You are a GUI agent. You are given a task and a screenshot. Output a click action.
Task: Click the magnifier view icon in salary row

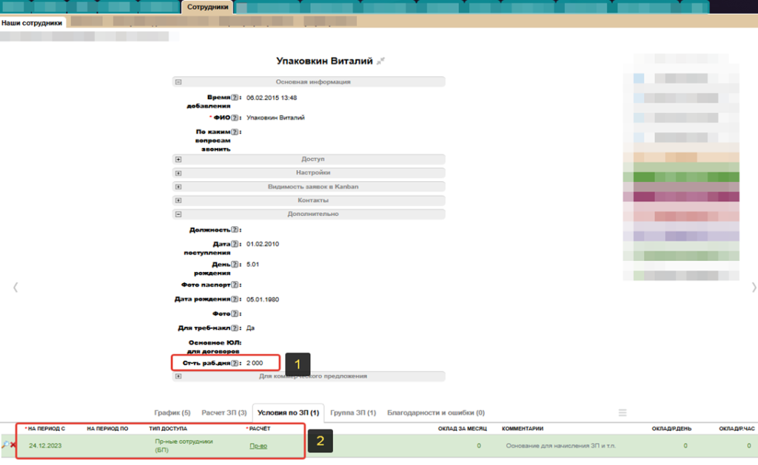pyautogui.click(x=5, y=445)
